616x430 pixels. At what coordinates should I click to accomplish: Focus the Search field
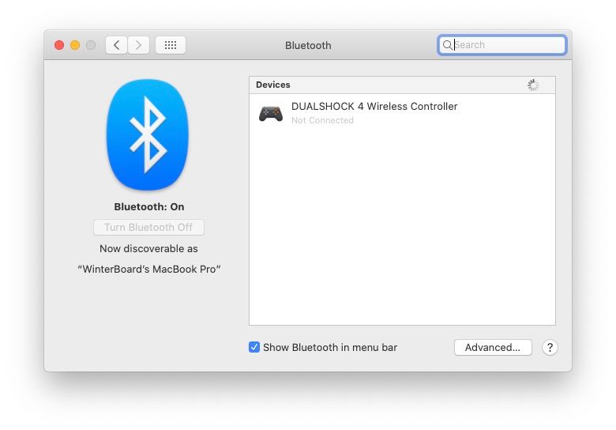pyautogui.click(x=501, y=45)
